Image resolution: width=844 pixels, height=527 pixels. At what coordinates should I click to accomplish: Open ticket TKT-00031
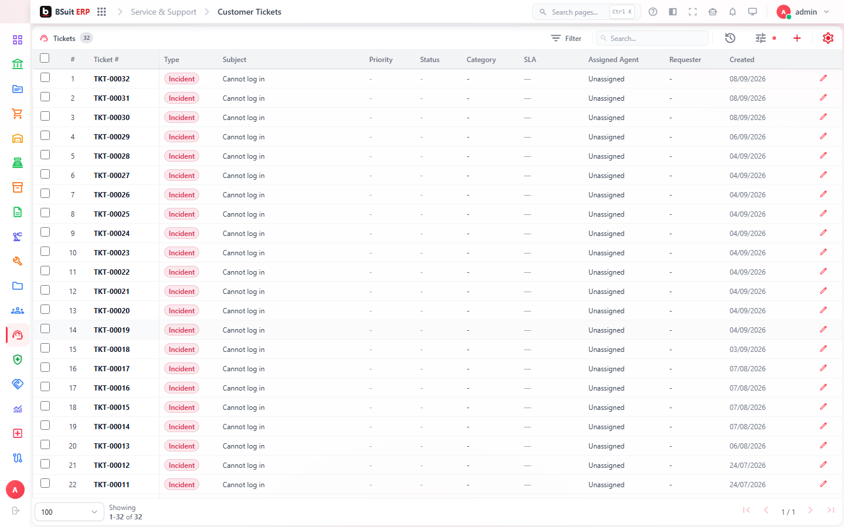(x=112, y=98)
